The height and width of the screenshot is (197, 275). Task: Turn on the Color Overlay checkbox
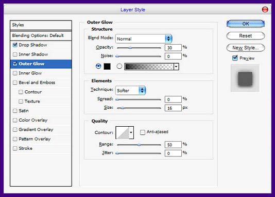coord(15,120)
